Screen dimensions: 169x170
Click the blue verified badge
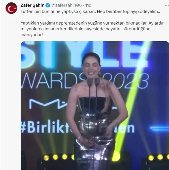click(48, 5)
